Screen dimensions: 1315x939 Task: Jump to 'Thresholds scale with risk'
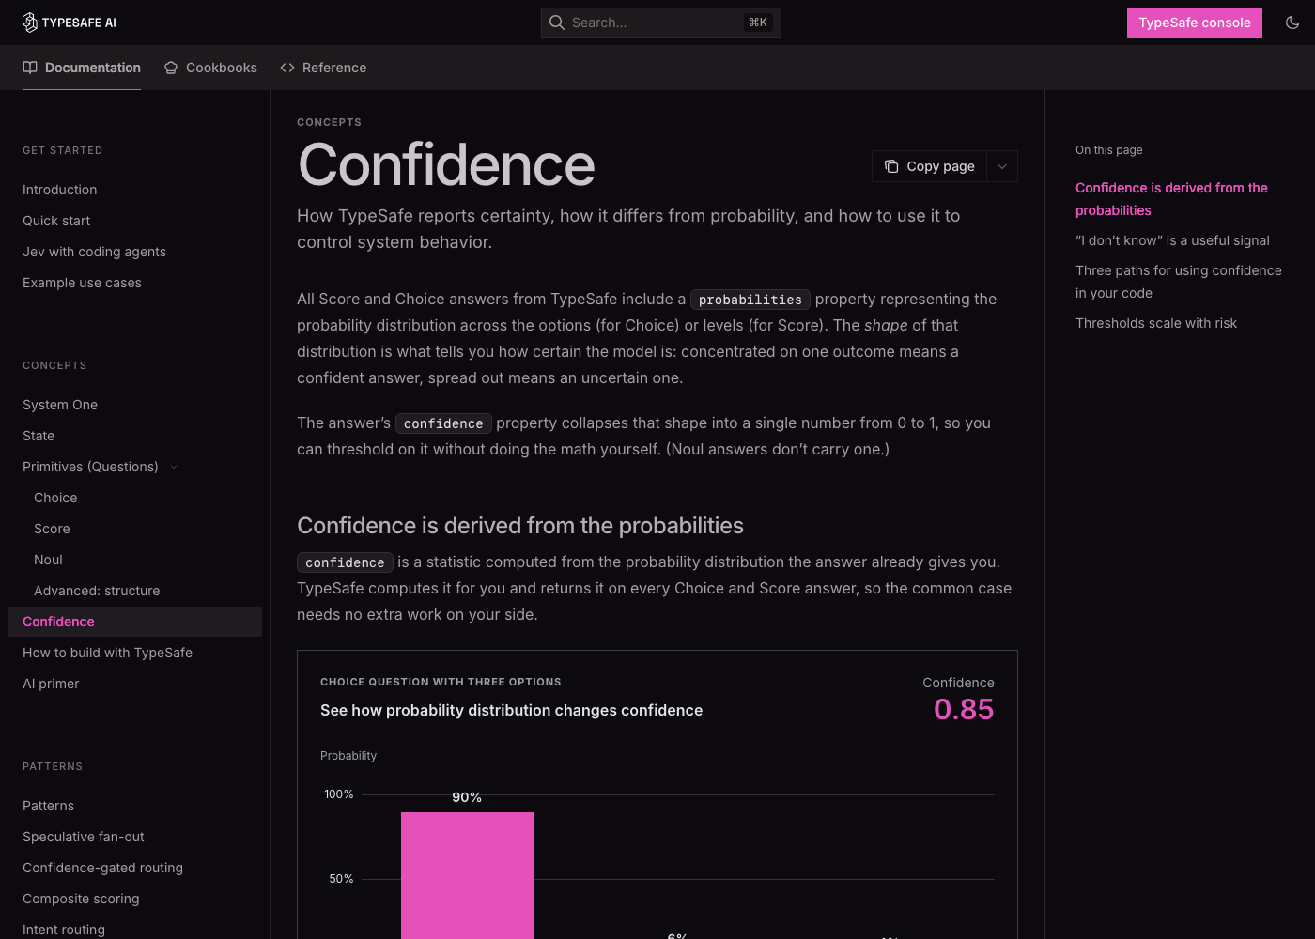(1156, 323)
